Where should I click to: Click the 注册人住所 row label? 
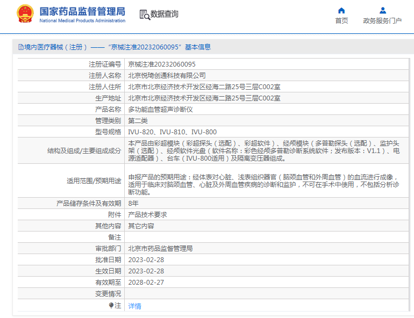pos(105,86)
